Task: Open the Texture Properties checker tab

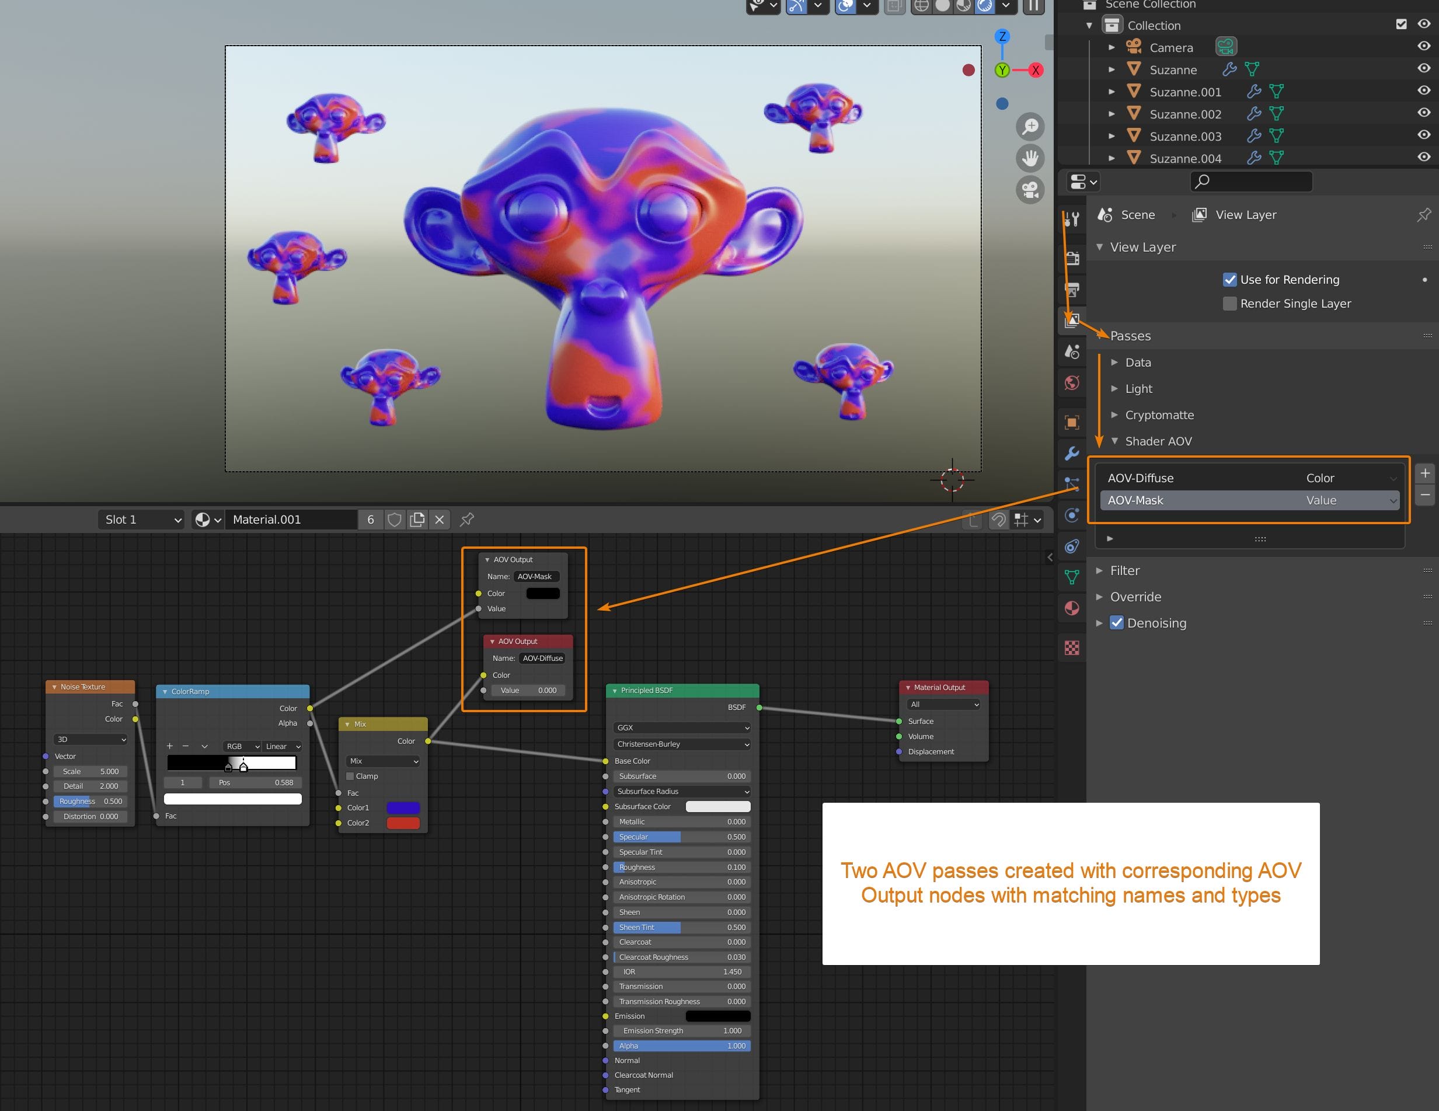Action: pyautogui.click(x=1072, y=649)
